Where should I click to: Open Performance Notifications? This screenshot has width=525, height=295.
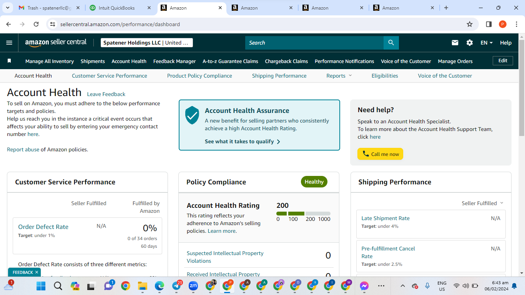coord(344,61)
